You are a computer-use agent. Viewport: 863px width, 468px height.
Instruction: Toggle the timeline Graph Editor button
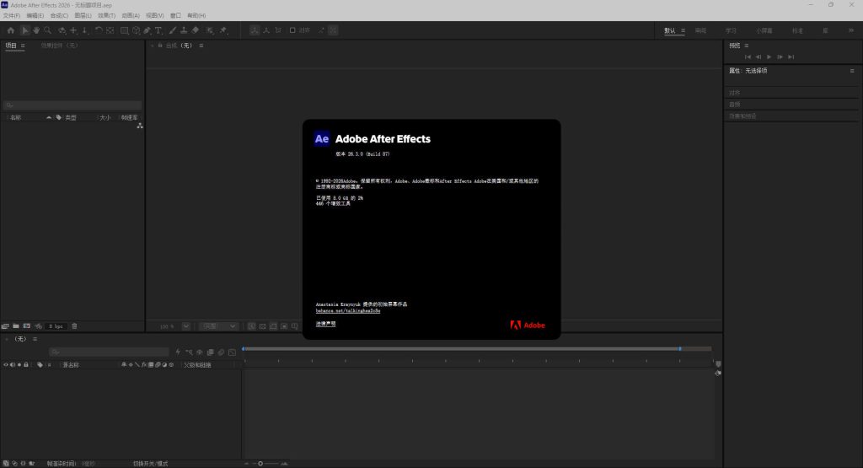[x=233, y=352]
